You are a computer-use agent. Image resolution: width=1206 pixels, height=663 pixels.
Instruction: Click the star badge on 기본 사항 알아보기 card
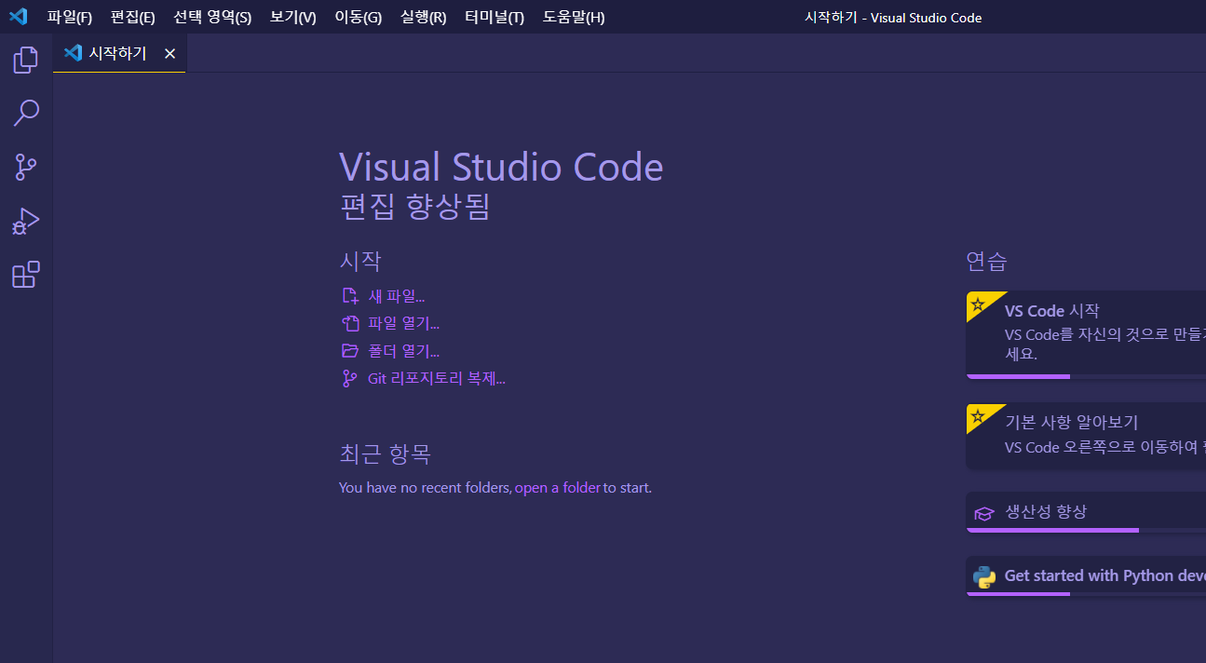pos(978,415)
